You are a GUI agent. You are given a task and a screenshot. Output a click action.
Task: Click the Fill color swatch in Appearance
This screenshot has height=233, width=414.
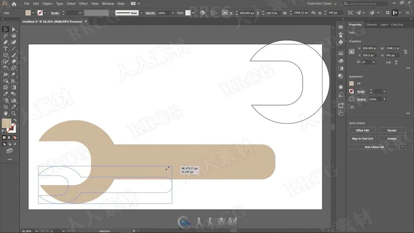[x=351, y=84]
